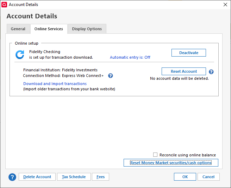This screenshot has width=231, height=188.
Task: Click Reset Money Market securities/cash options
Action: click(x=171, y=163)
